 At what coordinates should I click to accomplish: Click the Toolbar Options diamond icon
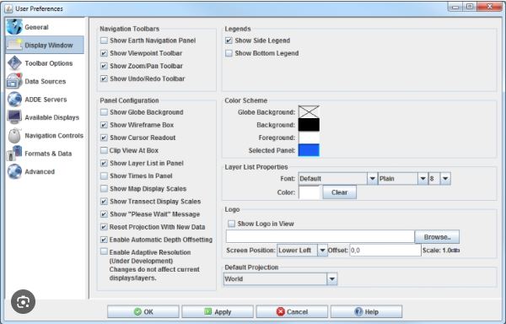[x=14, y=63]
